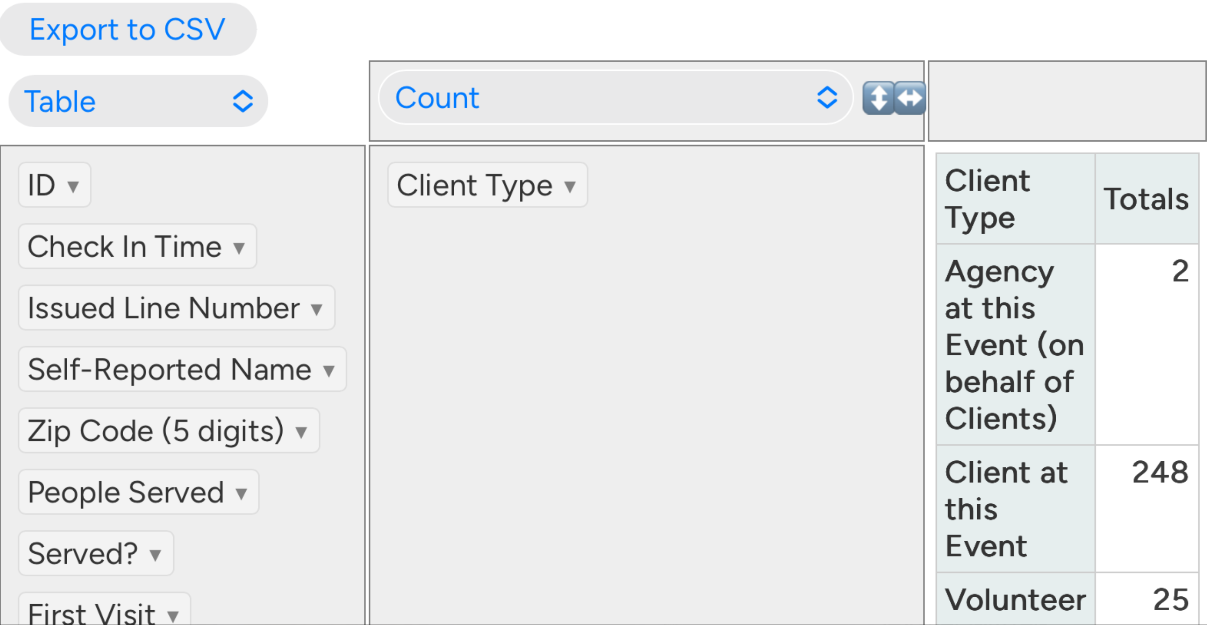Screen dimensions: 1207x625
Task: Click the Client Type table header
Action: pos(1015,199)
